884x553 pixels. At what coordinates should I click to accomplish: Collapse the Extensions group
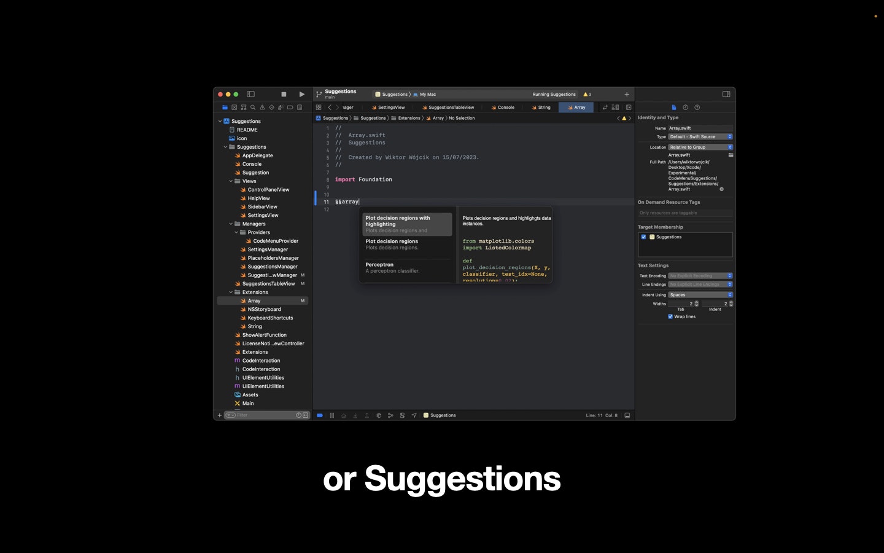click(x=231, y=292)
